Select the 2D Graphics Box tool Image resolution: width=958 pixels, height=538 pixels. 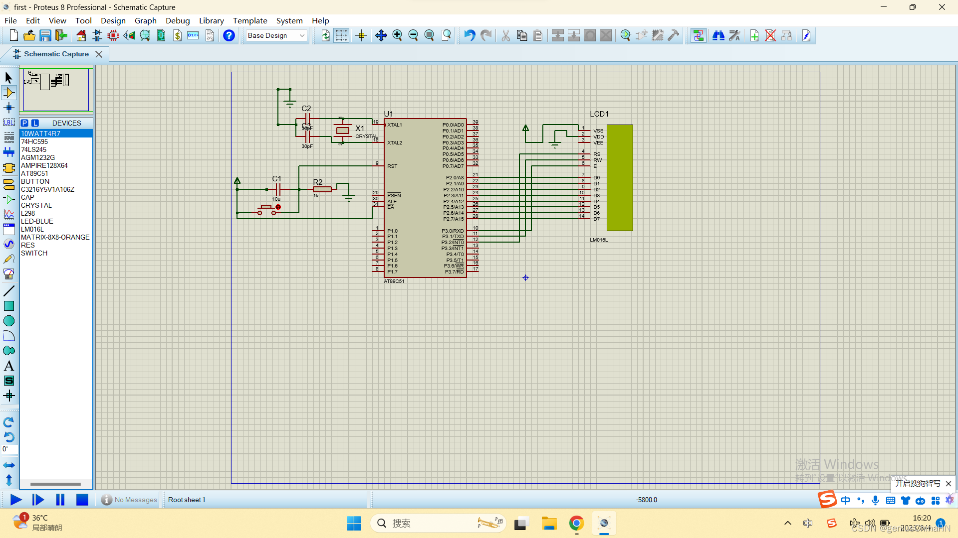click(8, 306)
